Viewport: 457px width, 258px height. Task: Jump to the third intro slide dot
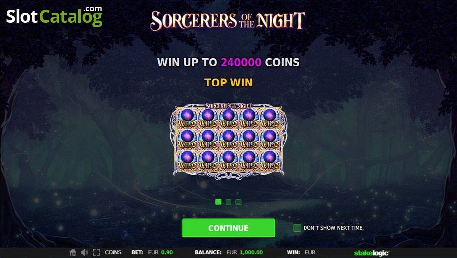(x=239, y=202)
